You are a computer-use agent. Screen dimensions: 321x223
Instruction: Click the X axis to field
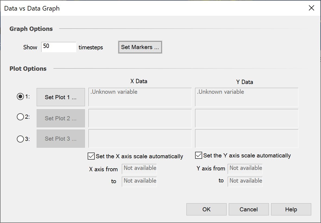tap(139, 182)
